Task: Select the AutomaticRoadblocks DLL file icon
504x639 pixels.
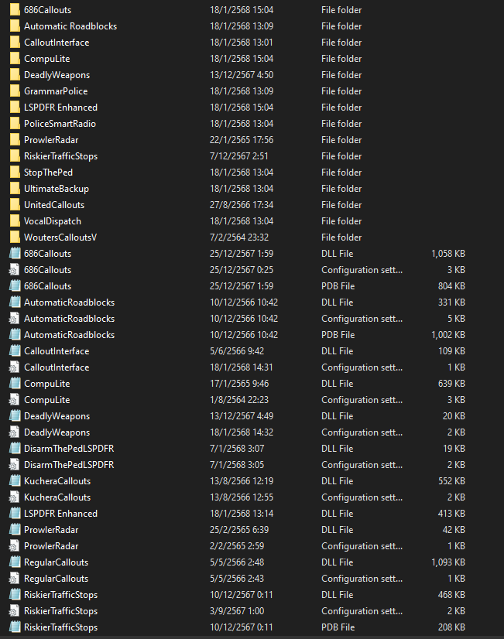Action: (x=15, y=302)
